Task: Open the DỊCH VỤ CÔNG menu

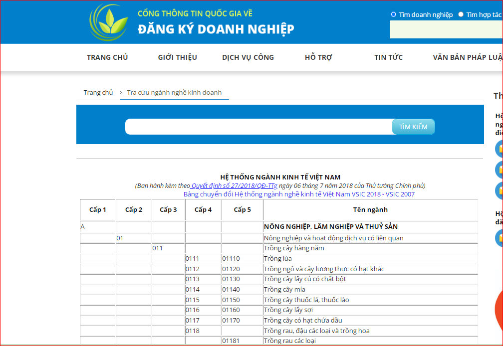Action: [x=248, y=57]
